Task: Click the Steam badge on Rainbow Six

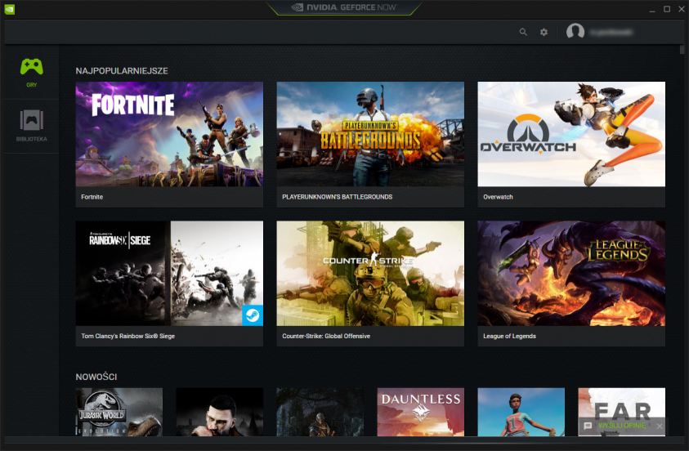Action: [x=253, y=315]
